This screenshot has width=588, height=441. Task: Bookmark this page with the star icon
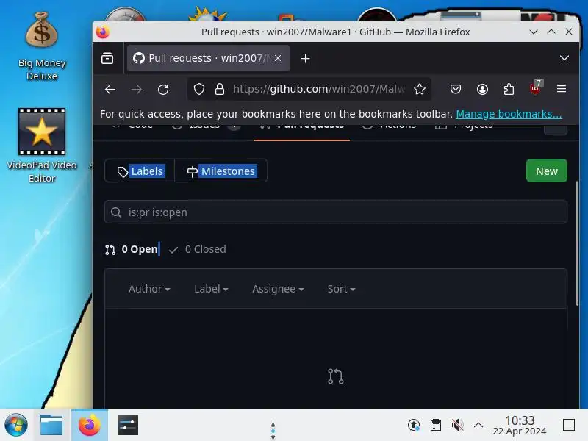(420, 89)
